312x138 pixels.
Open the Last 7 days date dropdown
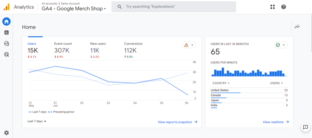[37, 121]
